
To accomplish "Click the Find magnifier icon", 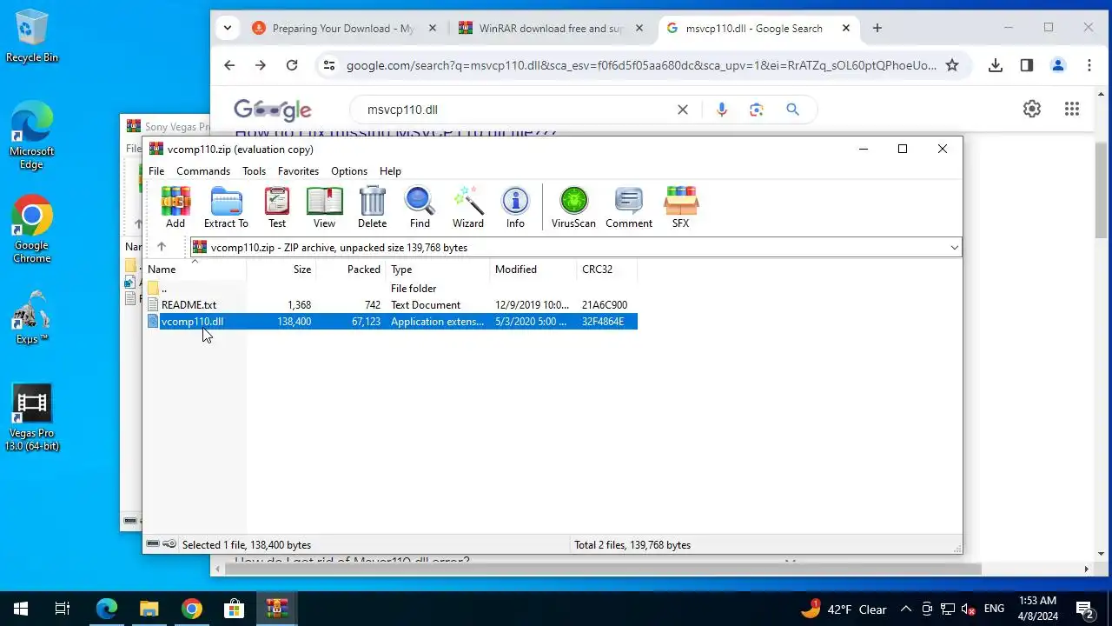I will point(420,208).
